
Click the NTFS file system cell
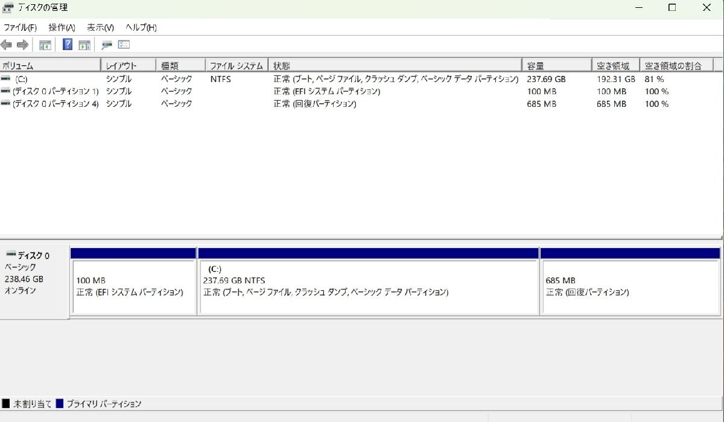pyautogui.click(x=220, y=79)
